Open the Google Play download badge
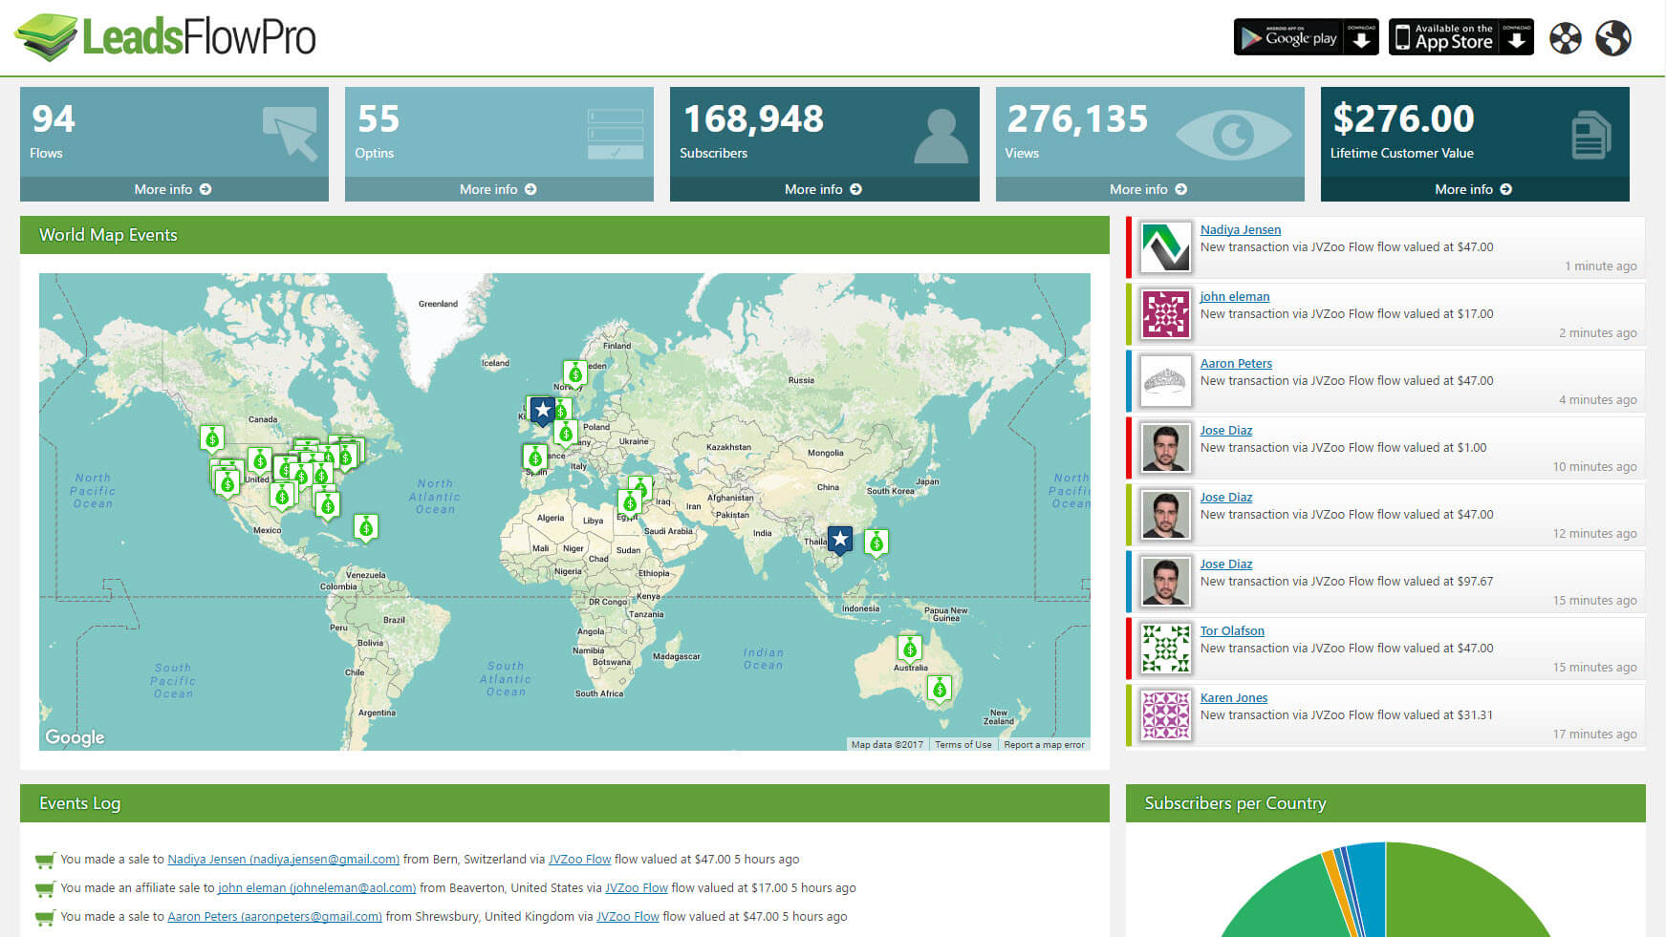The image size is (1666, 937). [1306, 37]
